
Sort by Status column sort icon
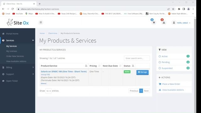pyautogui.click(x=133, y=66)
